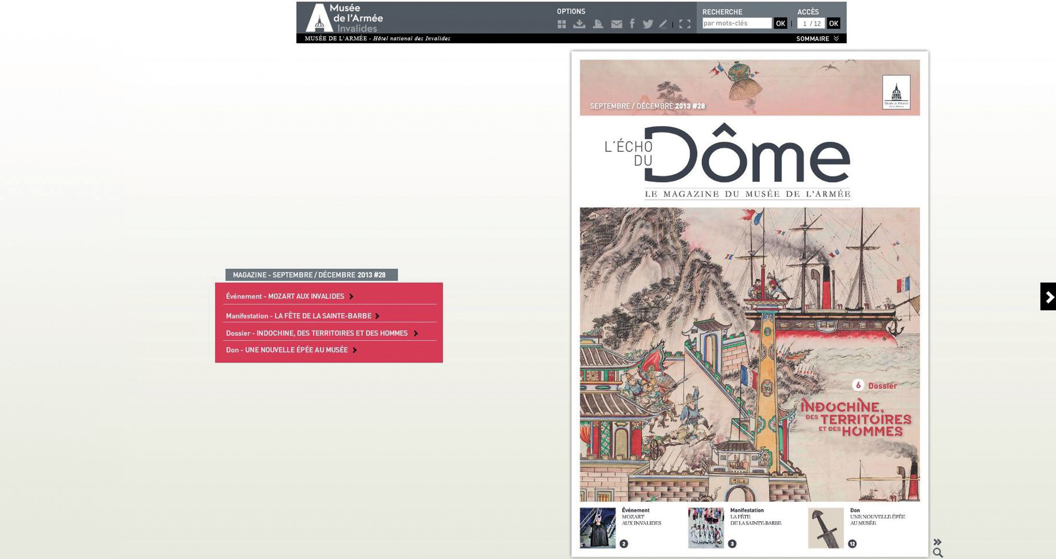The height and width of the screenshot is (559, 1056).
Task: Click Don UNE NOUVELLE ÉPÉE AU MUSÉE cover caption
Action: click(x=878, y=516)
